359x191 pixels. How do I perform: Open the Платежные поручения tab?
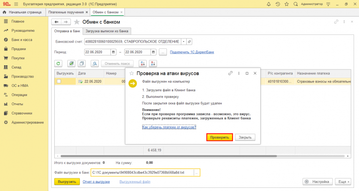66,12
